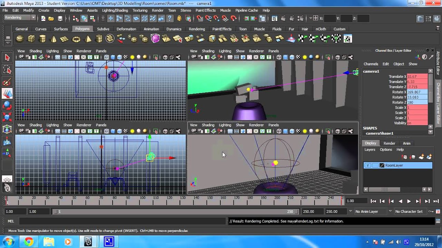Switch to the Render layer tab

(389, 143)
